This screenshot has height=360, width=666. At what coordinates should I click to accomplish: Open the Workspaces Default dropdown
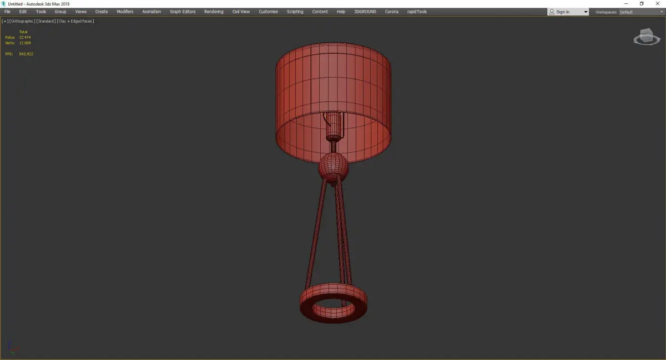coord(641,12)
